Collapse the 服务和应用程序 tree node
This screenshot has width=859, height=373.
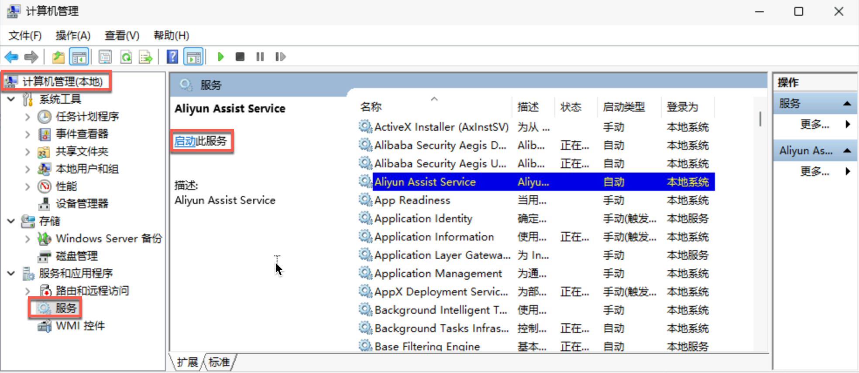[11, 273]
